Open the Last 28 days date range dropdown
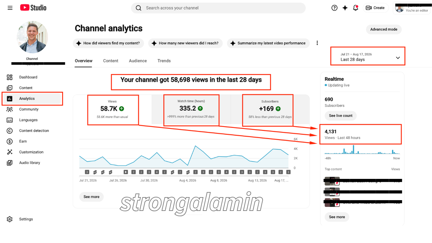 [368, 57]
